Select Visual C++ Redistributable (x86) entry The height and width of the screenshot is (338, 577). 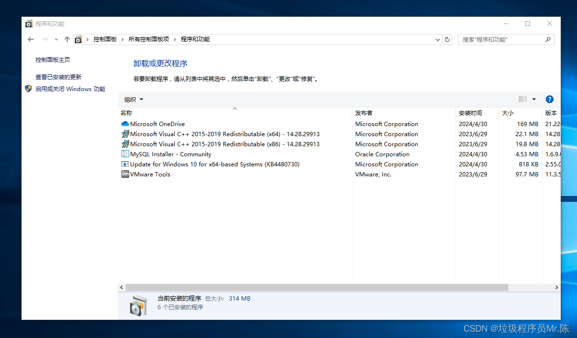point(225,144)
